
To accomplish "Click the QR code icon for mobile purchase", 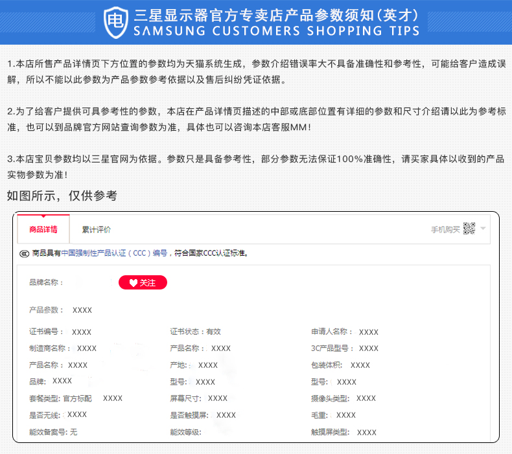I will tap(469, 229).
